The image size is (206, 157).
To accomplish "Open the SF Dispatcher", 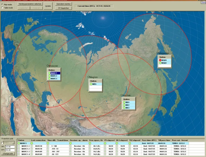I will point(63,8).
